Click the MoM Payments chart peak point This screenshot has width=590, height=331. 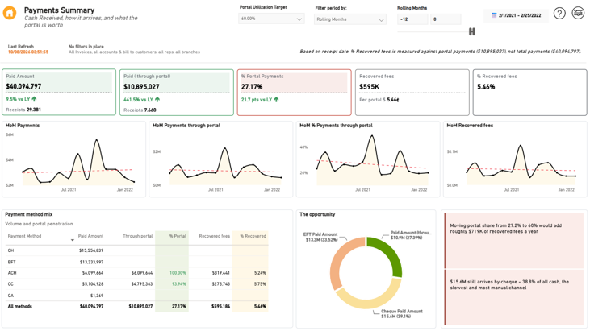pos(97,140)
